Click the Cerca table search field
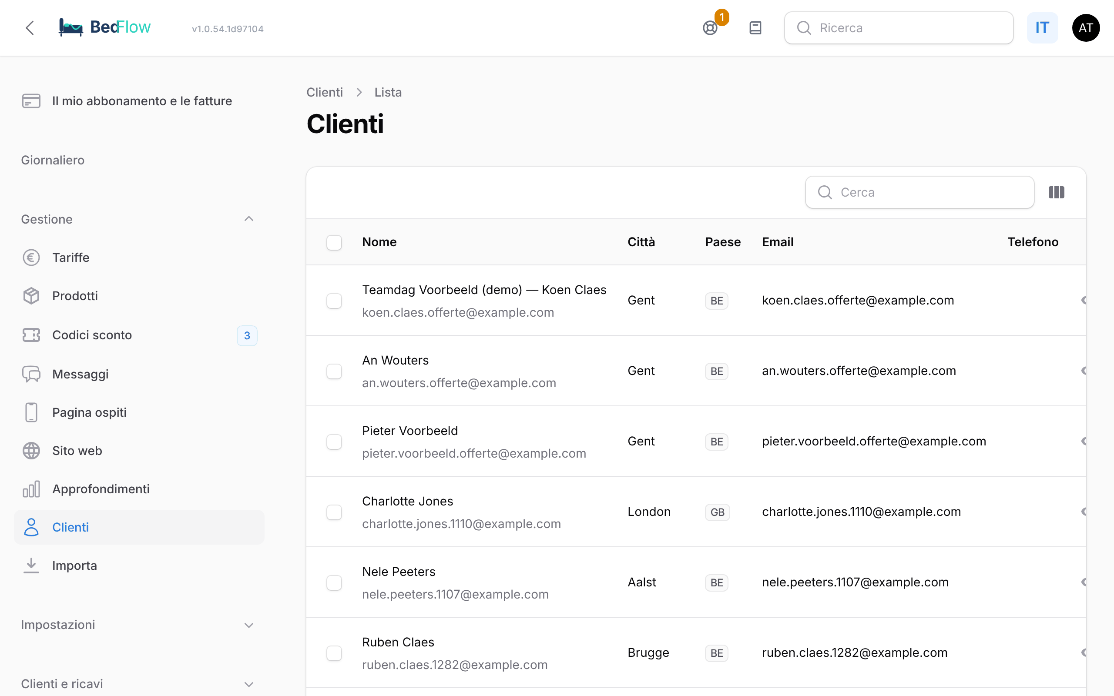 (920, 192)
